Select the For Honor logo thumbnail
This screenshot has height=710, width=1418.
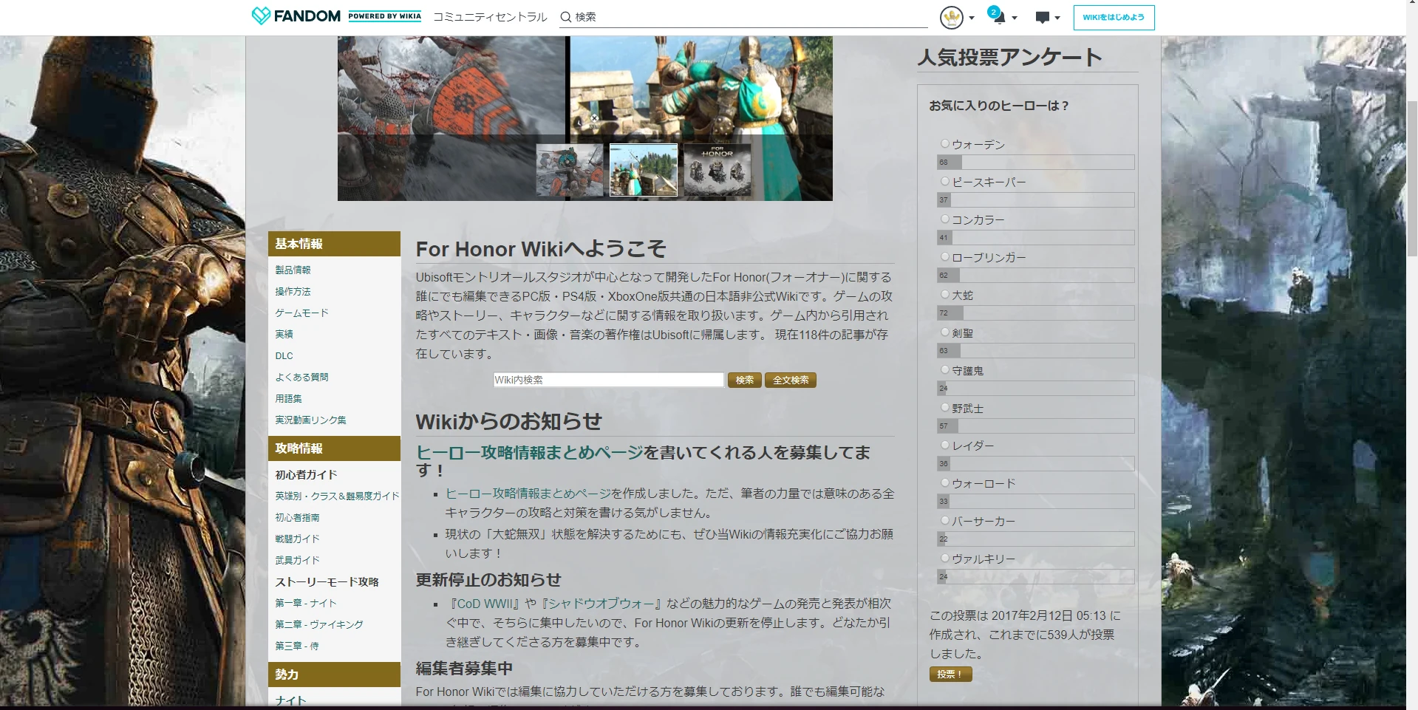(717, 170)
